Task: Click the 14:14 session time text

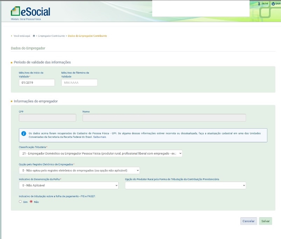Action: point(265,4)
